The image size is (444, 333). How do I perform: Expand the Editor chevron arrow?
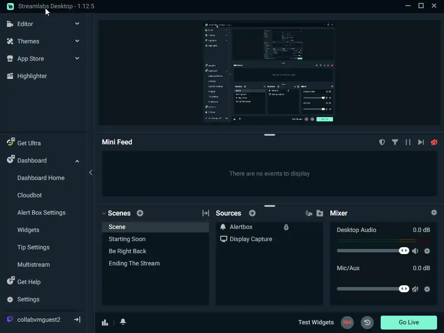click(x=77, y=24)
